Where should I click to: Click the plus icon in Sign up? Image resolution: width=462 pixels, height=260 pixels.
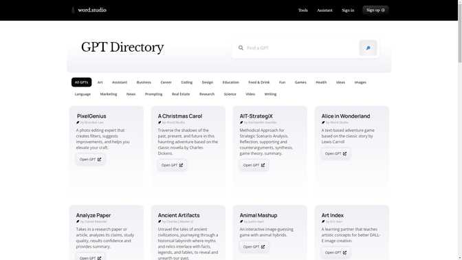click(x=383, y=10)
